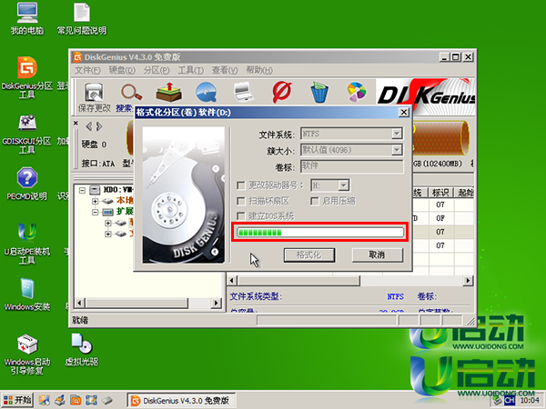
Task: Launch DiskGenius分区工具 desktop shortcut
Action: click(x=27, y=77)
